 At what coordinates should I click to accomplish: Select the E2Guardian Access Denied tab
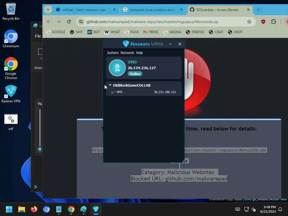(217, 10)
